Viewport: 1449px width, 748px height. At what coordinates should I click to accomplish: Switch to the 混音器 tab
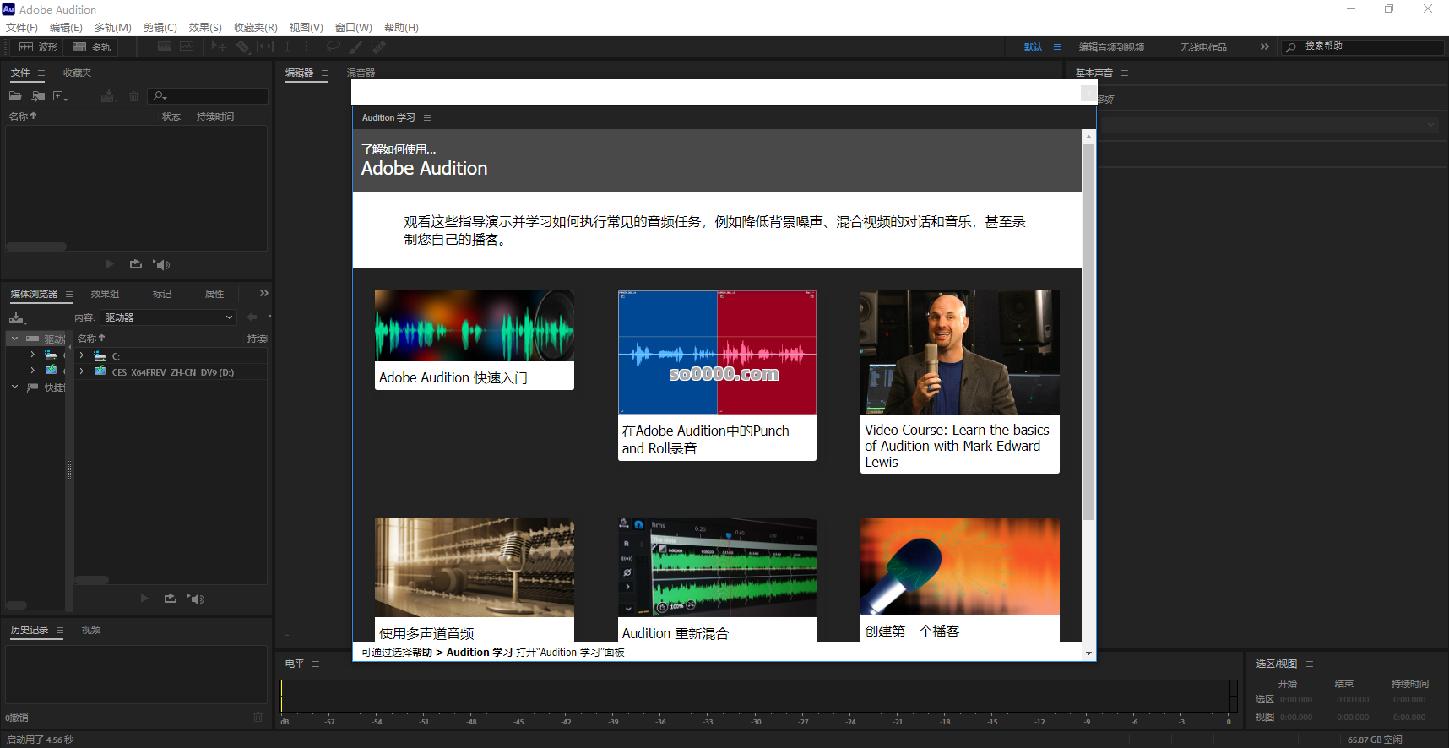point(361,73)
